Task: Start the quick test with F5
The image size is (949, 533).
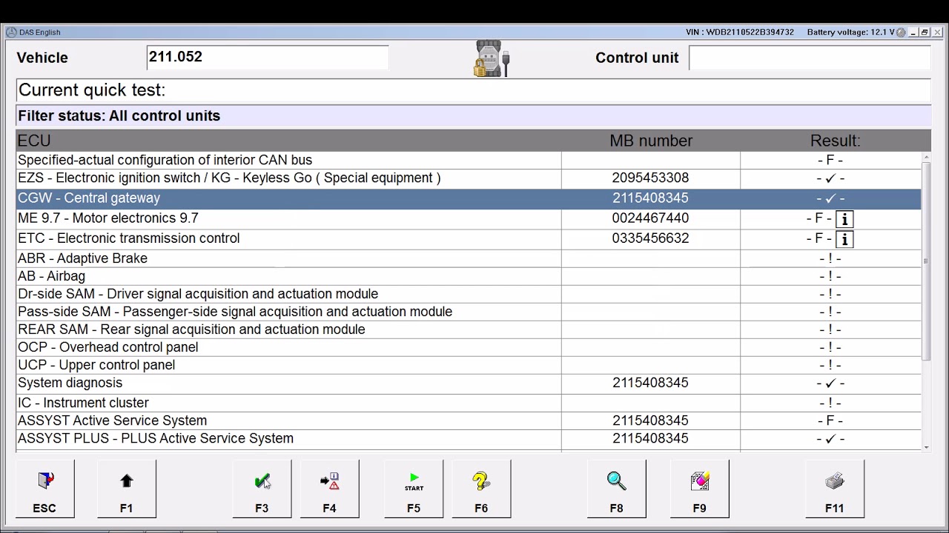Action: click(414, 489)
